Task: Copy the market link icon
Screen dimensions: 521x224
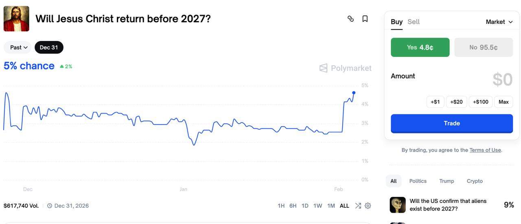Action: [x=350, y=19]
